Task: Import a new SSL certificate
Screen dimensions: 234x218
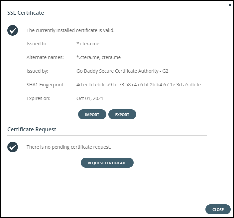Action: 92,114
